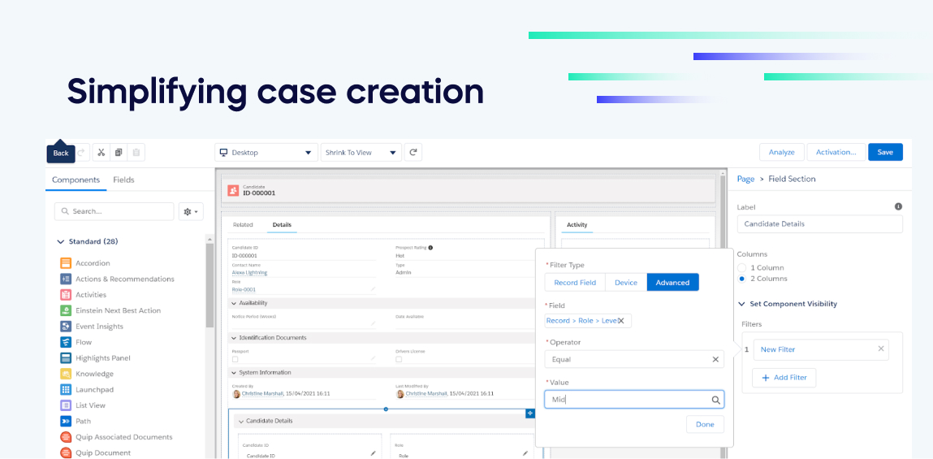Image resolution: width=933 pixels, height=459 pixels.
Task: Select Quip Associated Documents icon
Action: (x=66, y=437)
